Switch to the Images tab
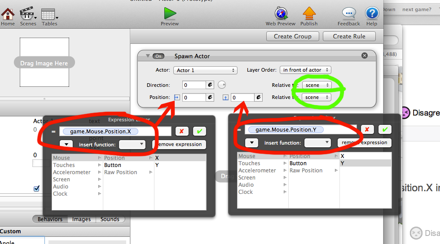This screenshot has width=440, height=244. (81, 219)
